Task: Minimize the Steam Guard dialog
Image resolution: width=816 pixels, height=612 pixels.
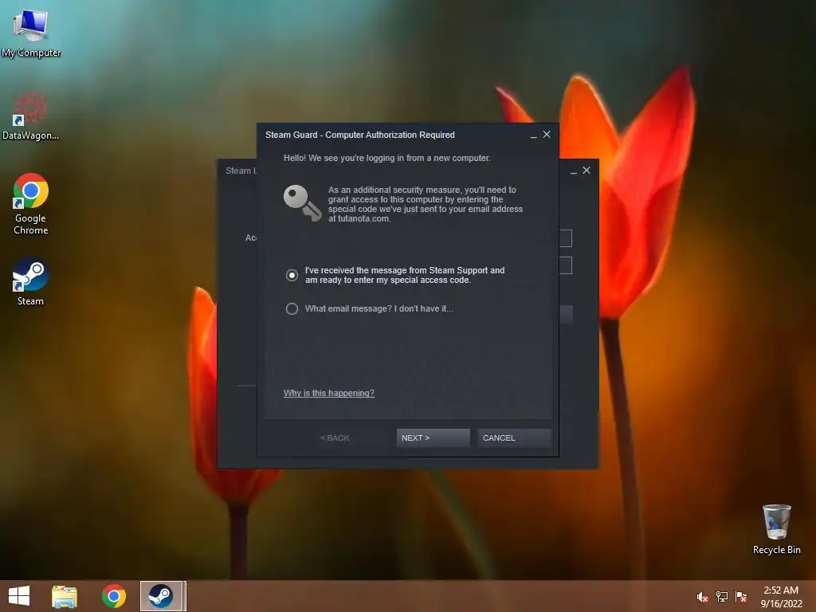Action: (533, 135)
